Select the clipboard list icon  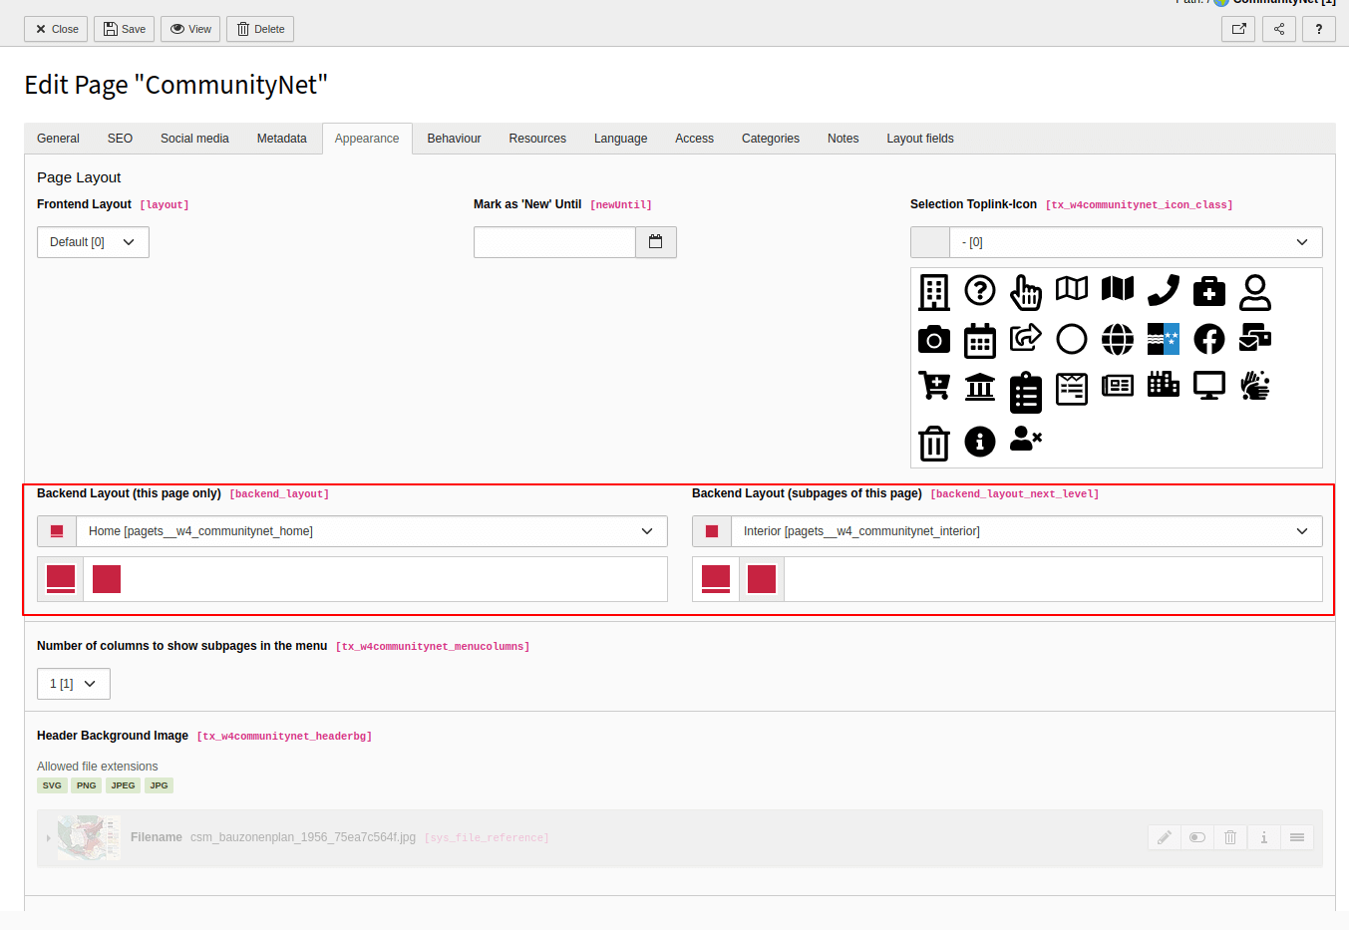tap(1026, 392)
